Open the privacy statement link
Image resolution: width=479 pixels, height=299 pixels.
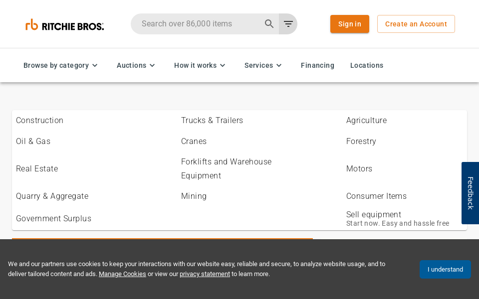[205, 274]
